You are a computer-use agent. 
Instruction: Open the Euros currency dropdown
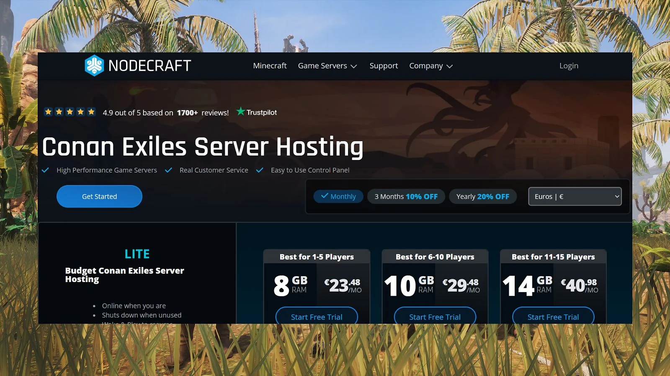click(x=575, y=196)
